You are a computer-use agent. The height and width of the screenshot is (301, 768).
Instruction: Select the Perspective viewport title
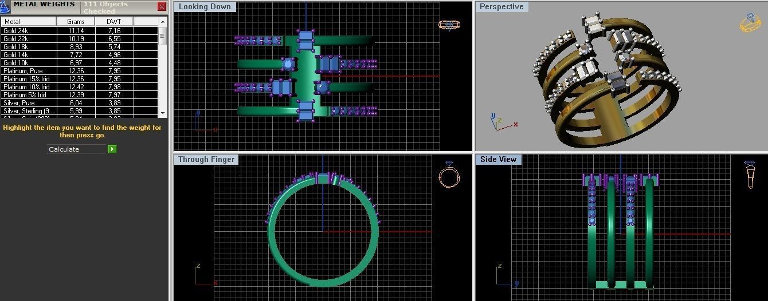[x=501, y=7]
